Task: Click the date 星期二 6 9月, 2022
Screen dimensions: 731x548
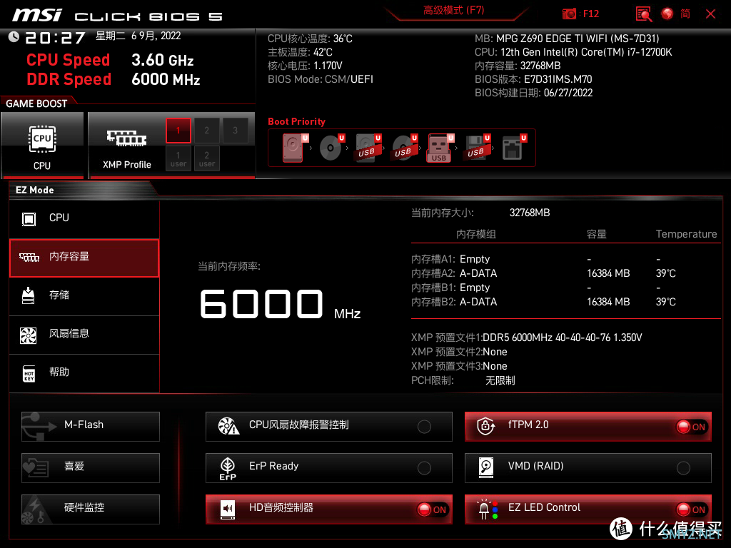Action: coord(138,36)
